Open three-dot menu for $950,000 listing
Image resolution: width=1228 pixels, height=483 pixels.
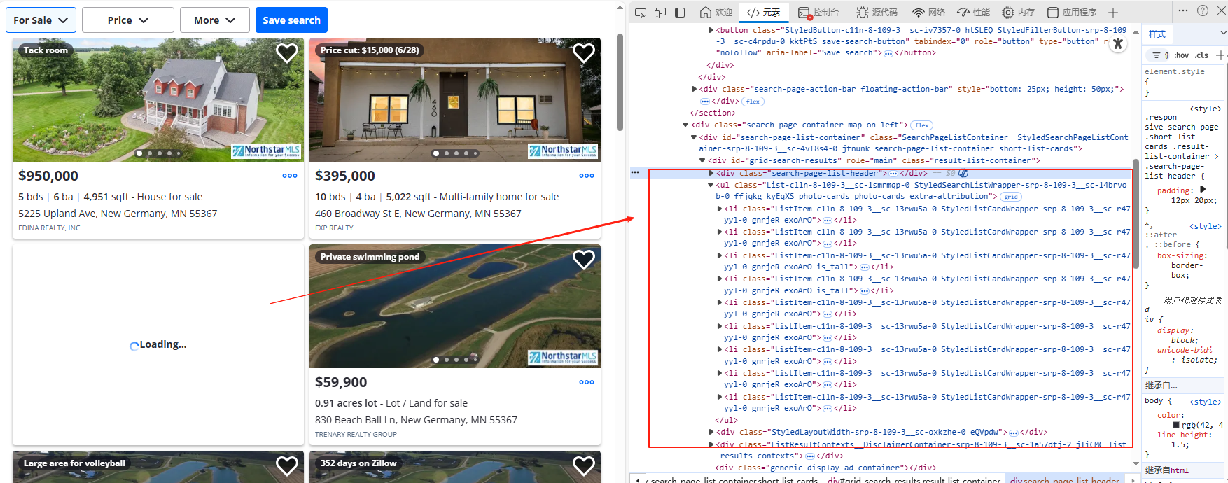290,176
